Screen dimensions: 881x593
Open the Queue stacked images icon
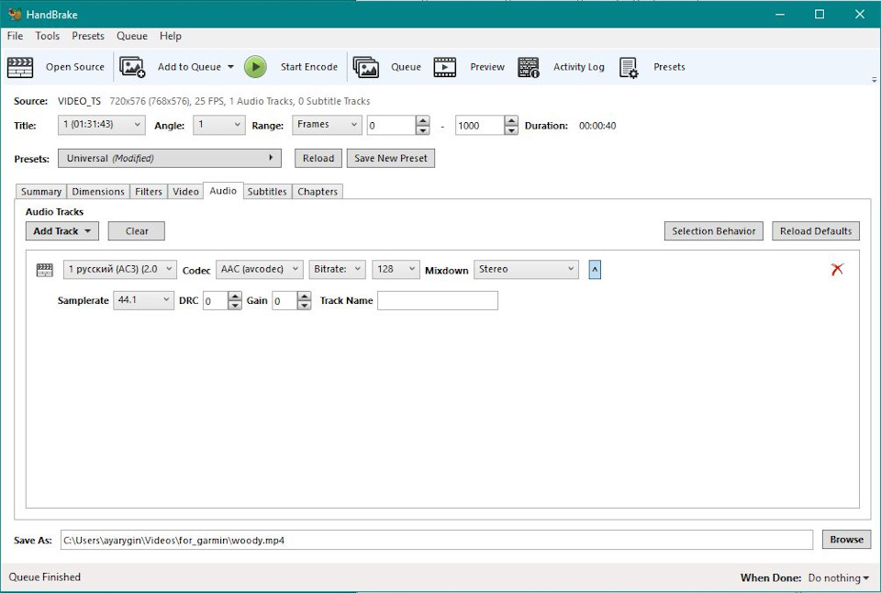(366, 67)
